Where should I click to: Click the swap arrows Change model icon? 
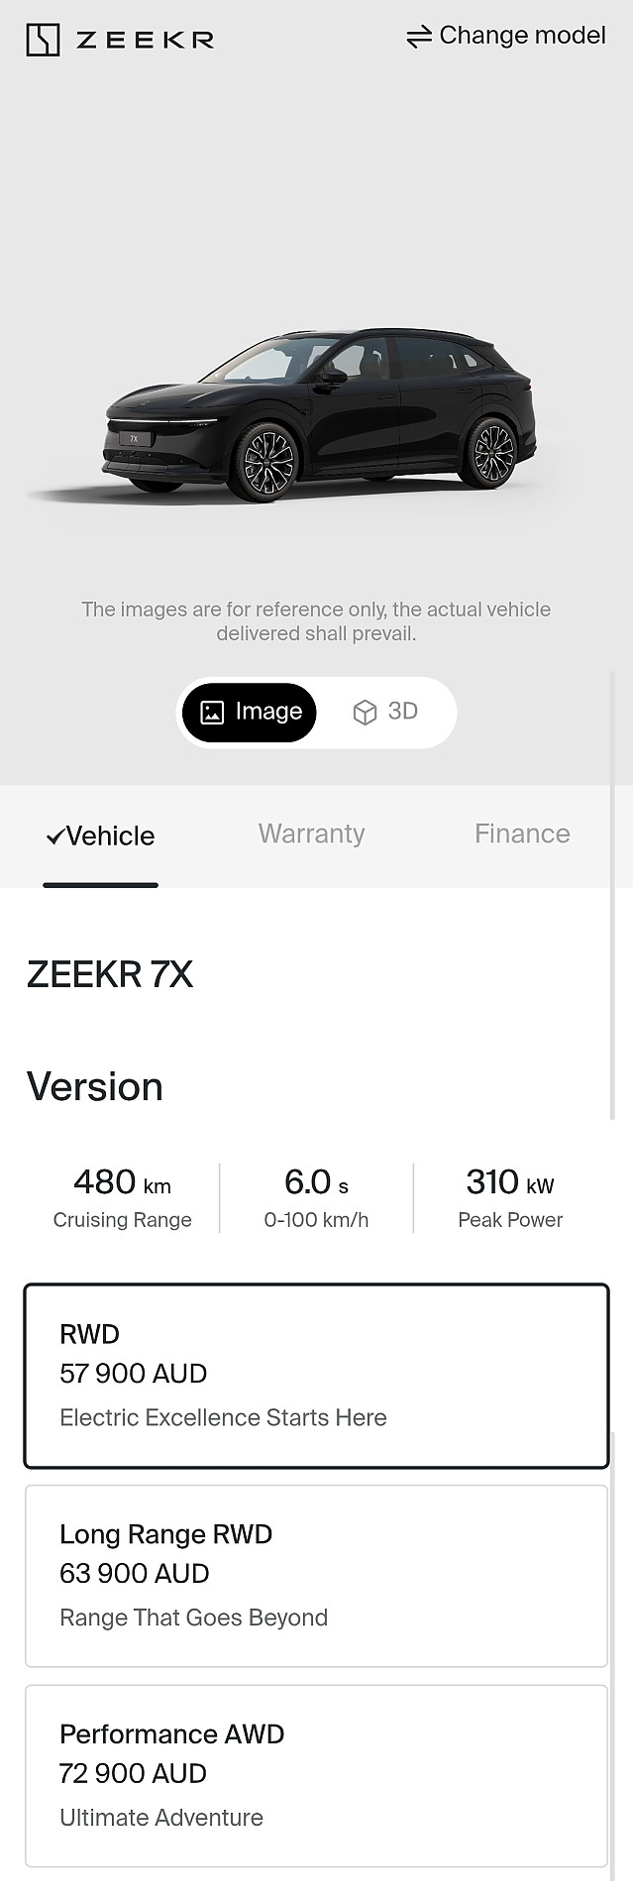(419, 37)
